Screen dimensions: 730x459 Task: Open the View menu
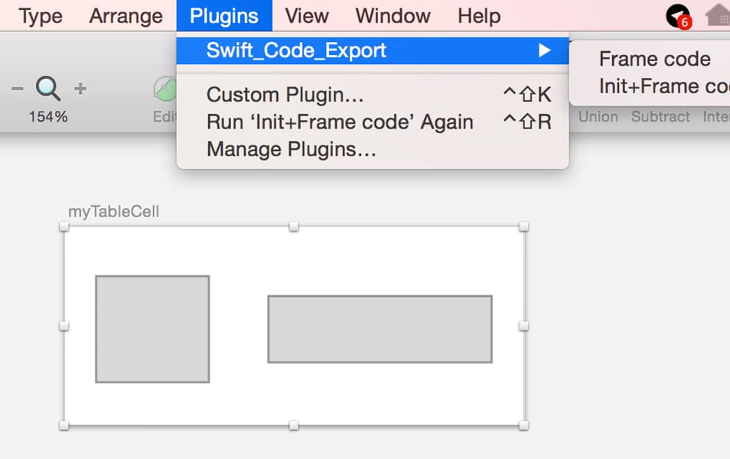click(305, 15)
